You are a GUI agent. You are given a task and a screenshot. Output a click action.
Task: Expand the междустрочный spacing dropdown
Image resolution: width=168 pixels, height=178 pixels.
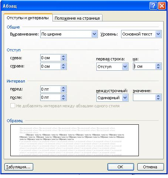[x=125, y=98]
